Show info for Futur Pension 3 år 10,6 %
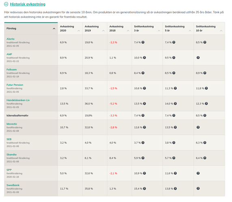Viewport: 232px width, 202px height. (144, 88)
